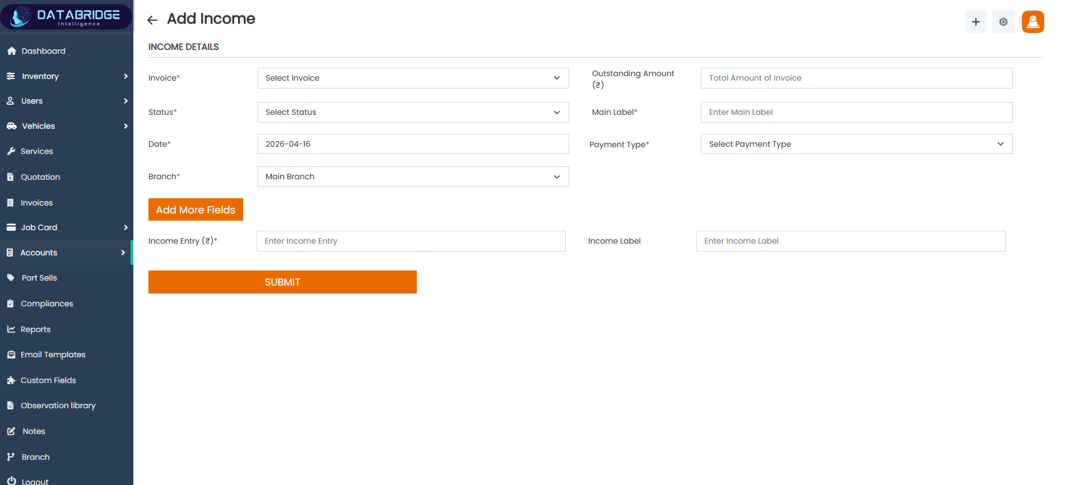This screenshot has width=1074, height=485.
Task: Click the Enter Main Label field
Action: pos(857,112)
